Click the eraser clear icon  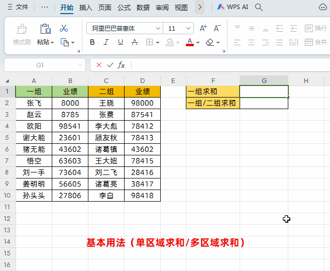click(x=210, y=42)
